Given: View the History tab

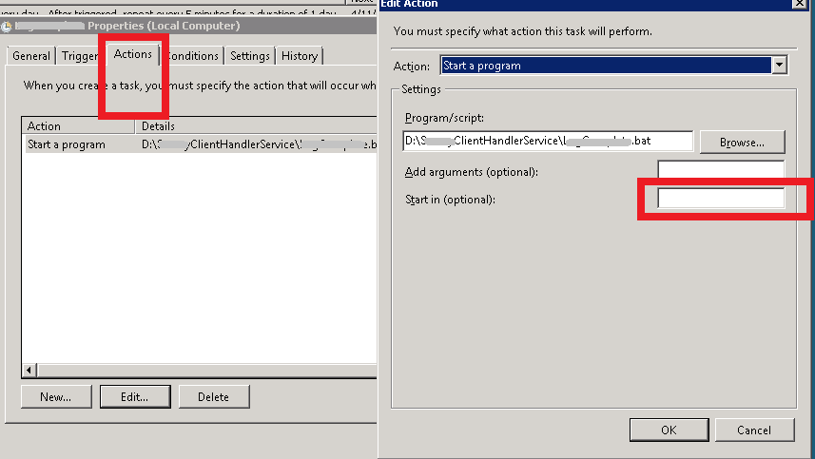Looking at the screenshot, I should coord(300,56).
